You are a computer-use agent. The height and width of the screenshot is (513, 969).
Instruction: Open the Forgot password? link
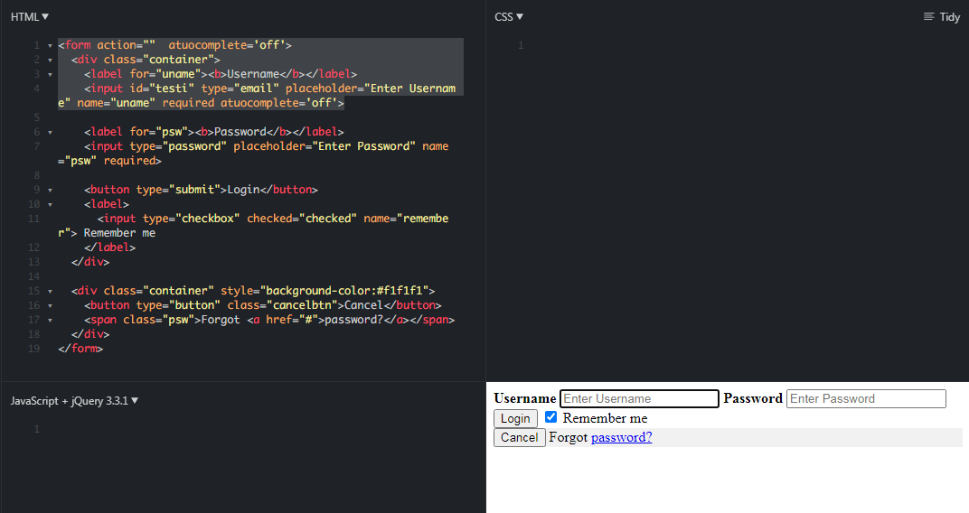coord(621,437)
